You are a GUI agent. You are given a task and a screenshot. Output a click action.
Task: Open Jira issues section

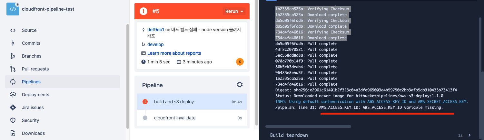63,107
